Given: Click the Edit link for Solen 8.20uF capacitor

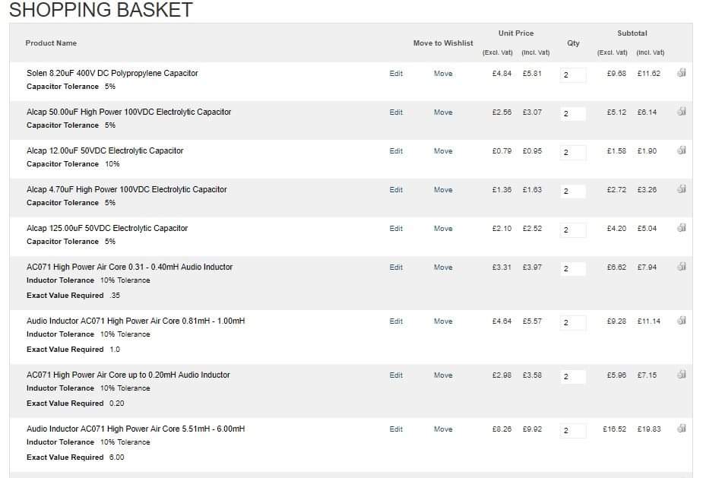Looking at the screenshot, I should point(396,74).
